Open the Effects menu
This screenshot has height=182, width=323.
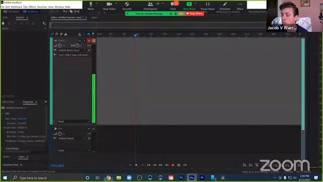(32, 7)
